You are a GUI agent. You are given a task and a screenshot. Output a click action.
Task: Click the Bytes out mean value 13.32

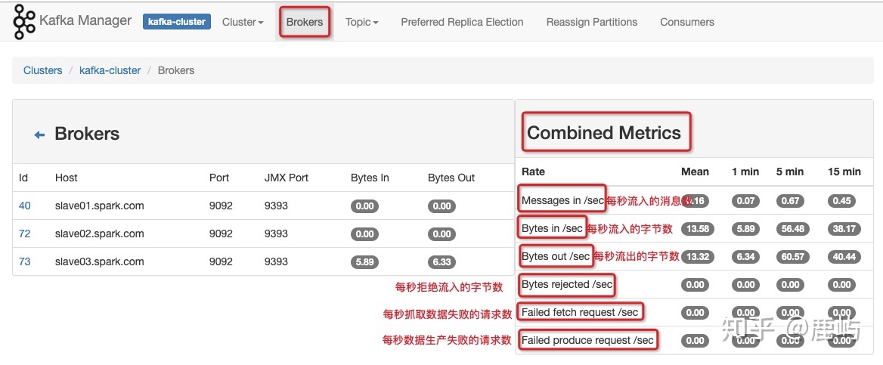(699, 257)
